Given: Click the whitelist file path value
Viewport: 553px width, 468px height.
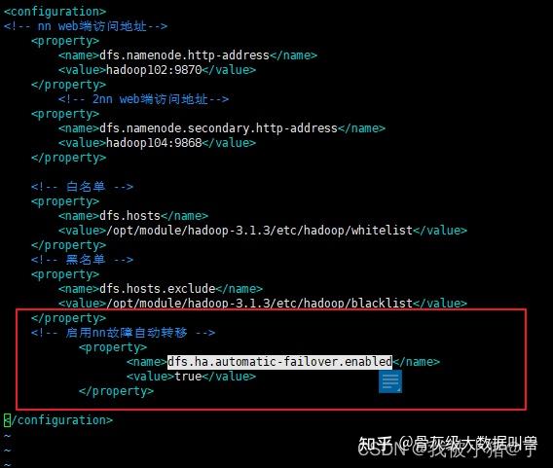Looking at the screenshot, I should [260, 231].
